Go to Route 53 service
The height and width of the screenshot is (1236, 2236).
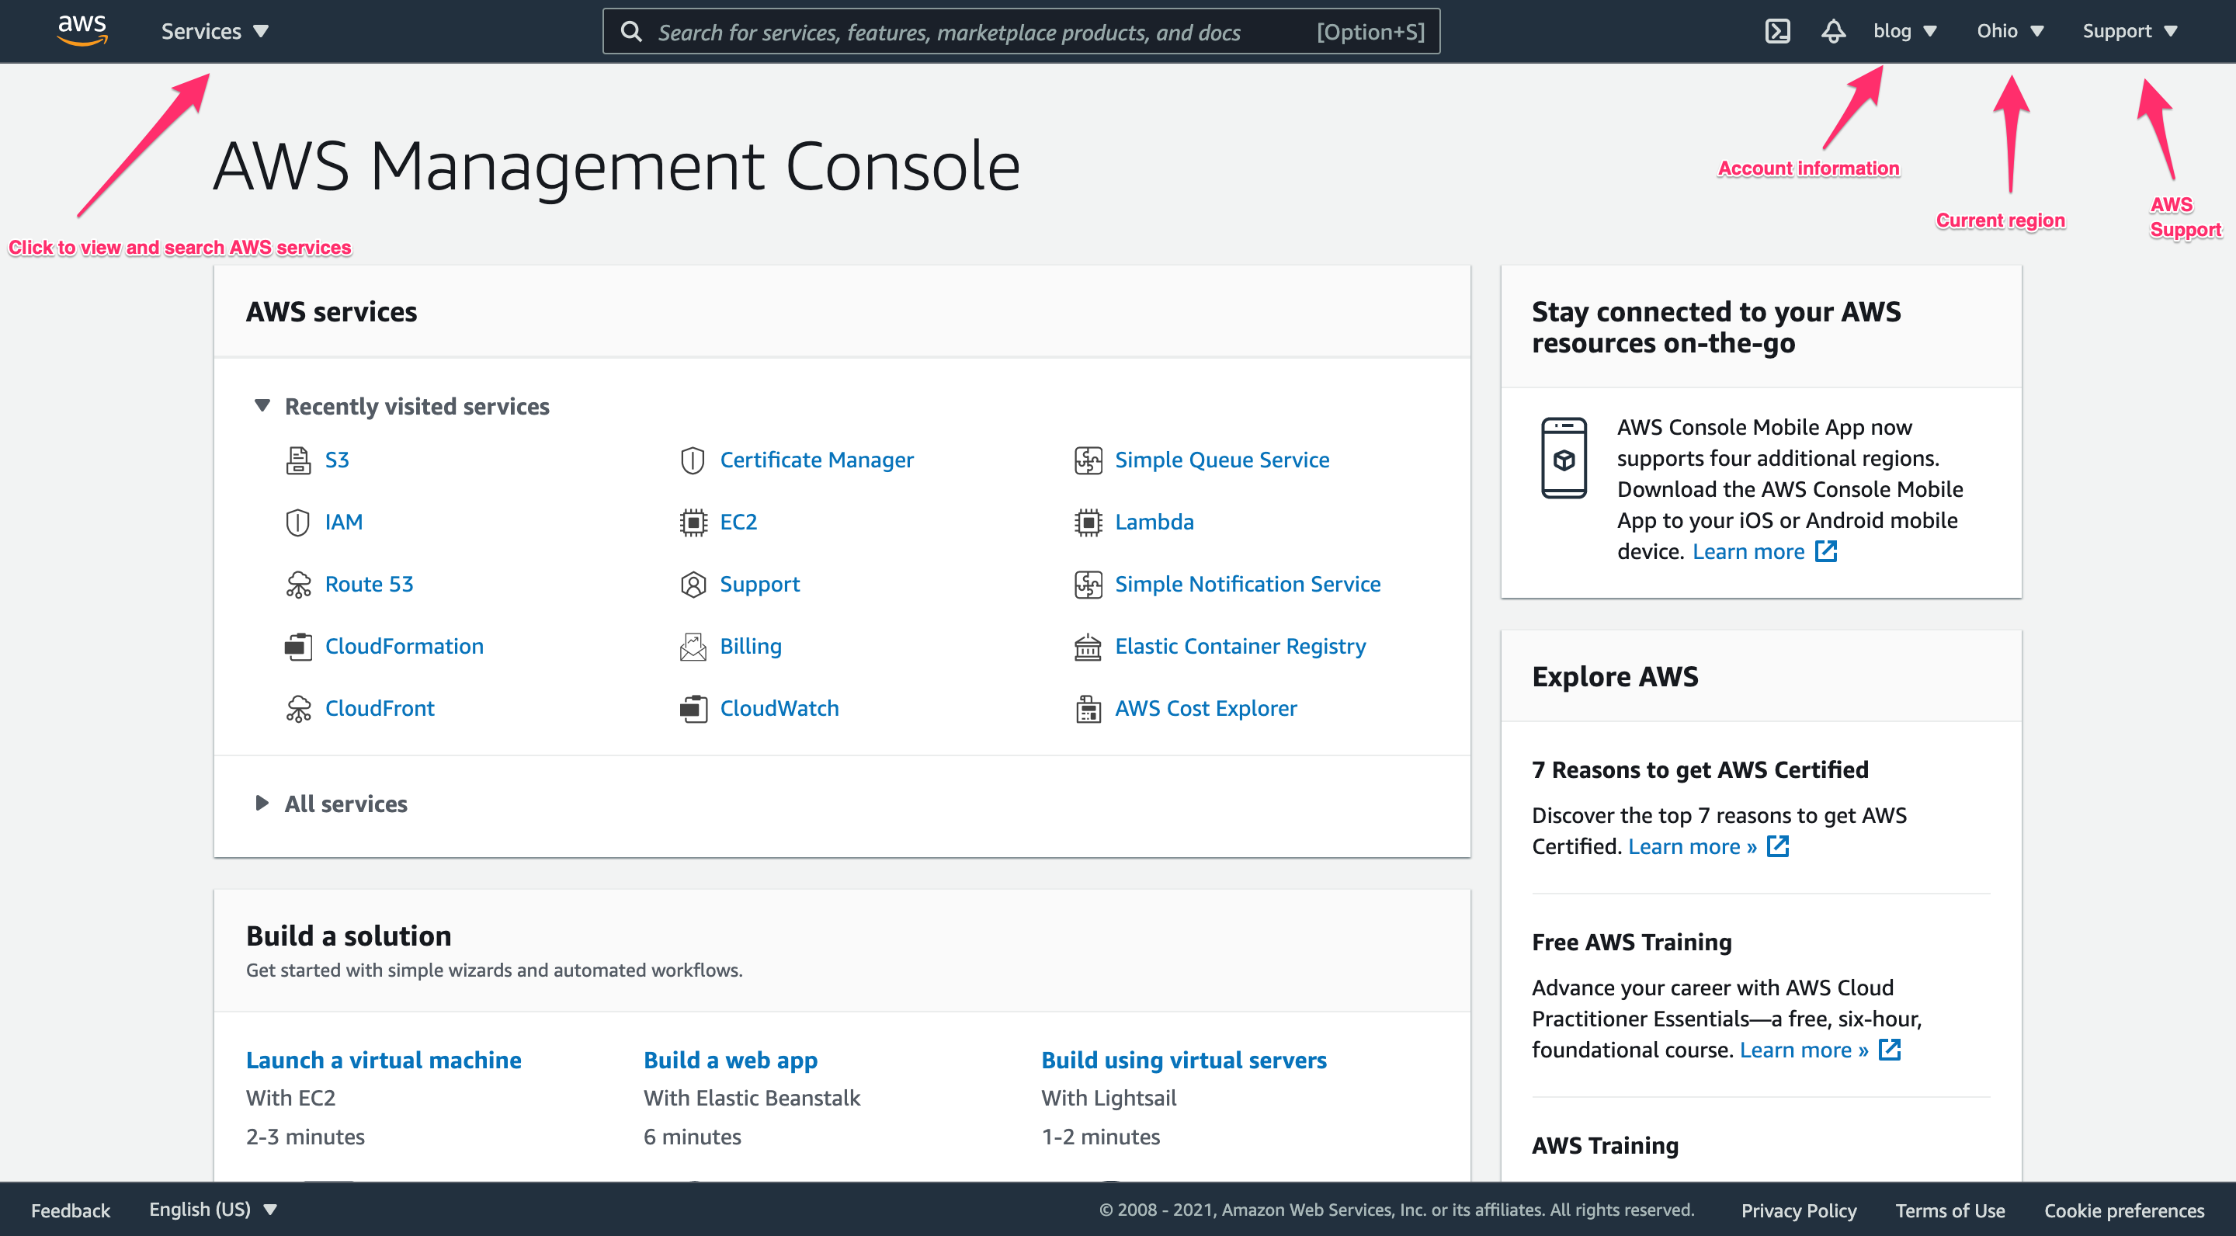point(369,584)
